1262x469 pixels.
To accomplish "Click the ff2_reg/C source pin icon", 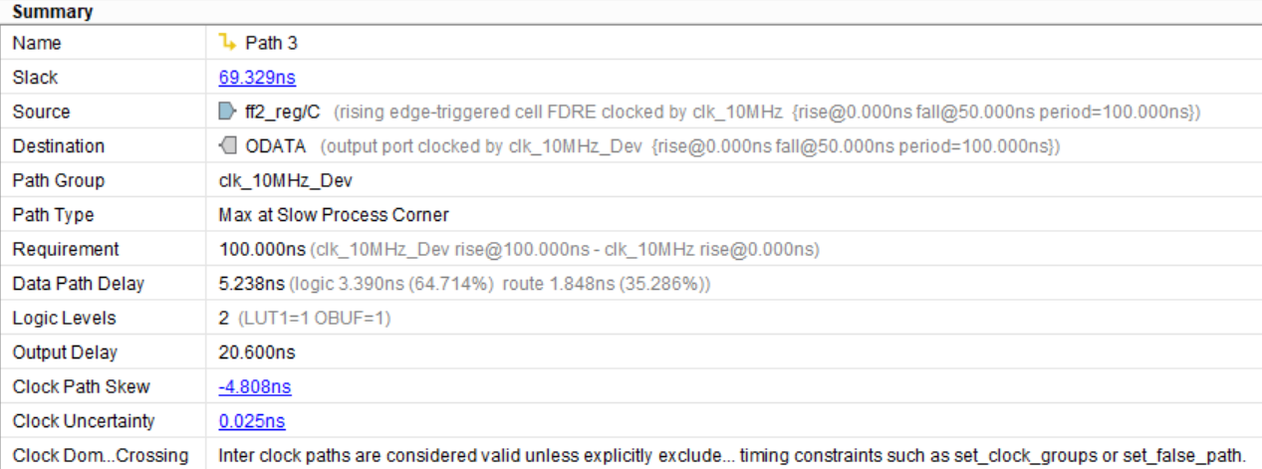I will (x=227, y=112).
